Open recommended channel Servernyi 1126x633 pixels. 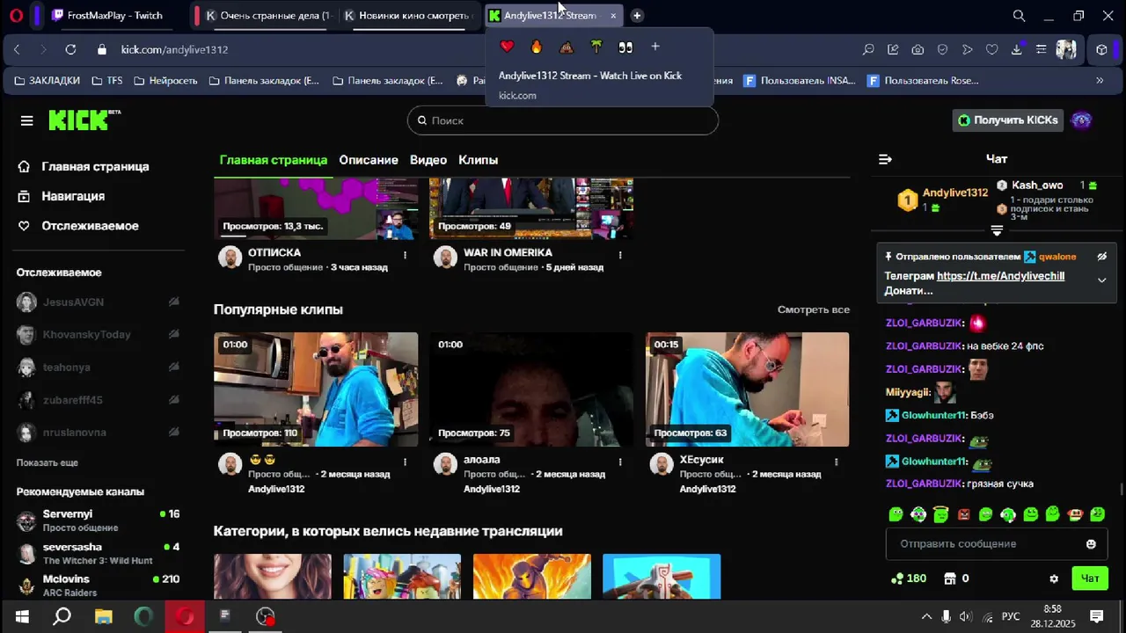click(x=98, y=520)
